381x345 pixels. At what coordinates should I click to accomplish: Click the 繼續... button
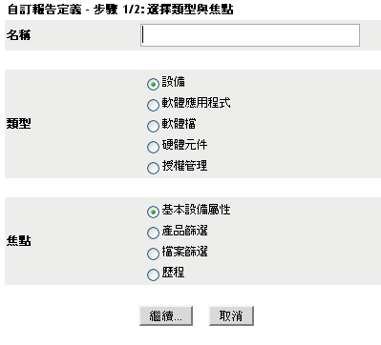166,315
